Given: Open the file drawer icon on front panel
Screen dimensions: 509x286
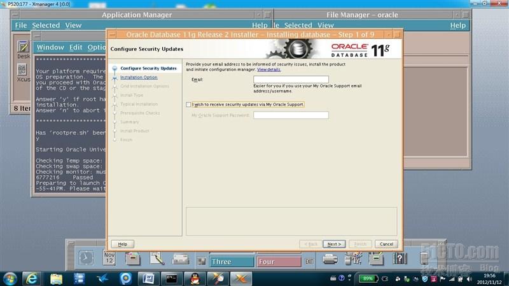Looking at the screenshot, I should pyautogui.click(x=133, y=259).
